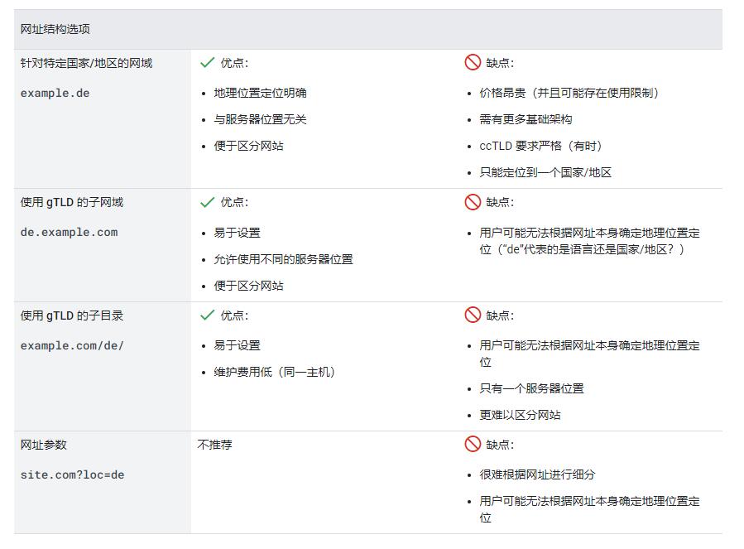The height and width of the screenshot is (549, 744).
Task: Click the 使用 gTLD 的子目录 row title
Action: click(72, 315)
